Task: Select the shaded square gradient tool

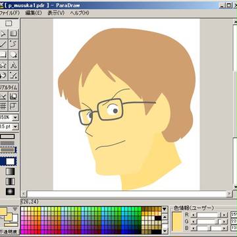Action: pos(14,34)
